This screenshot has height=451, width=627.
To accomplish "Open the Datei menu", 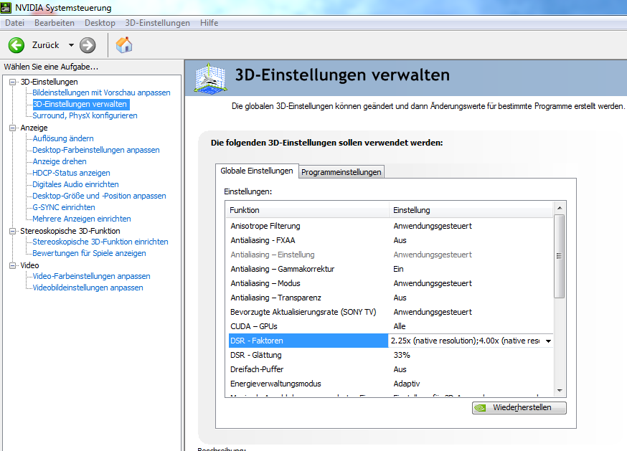I will click(15, 23).
